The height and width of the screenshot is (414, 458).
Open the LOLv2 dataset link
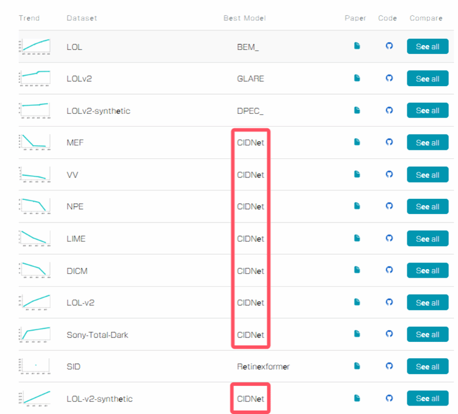point(79,79)
